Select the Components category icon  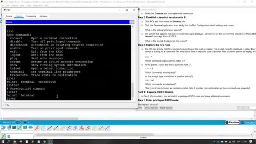pyautogui.click(x=14, y=128)
